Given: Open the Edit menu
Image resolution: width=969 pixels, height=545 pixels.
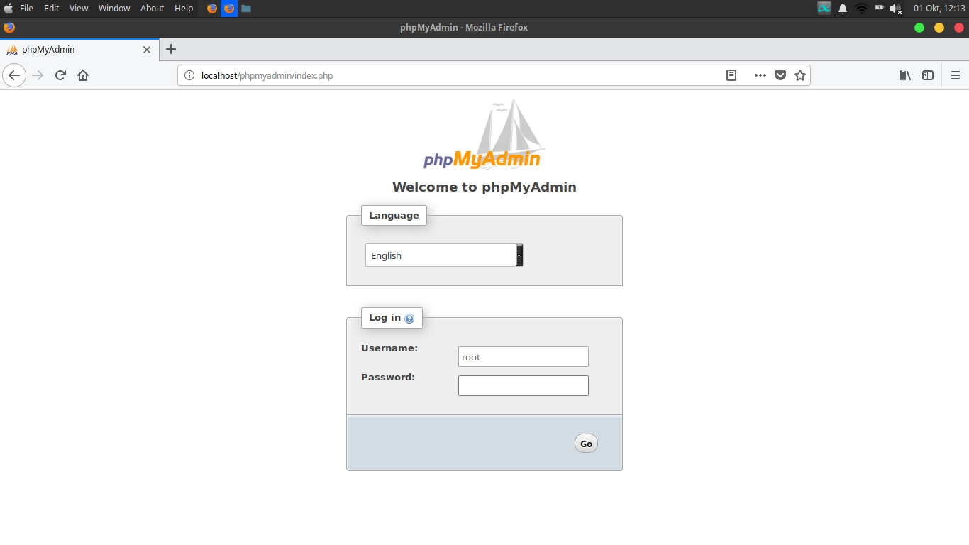Looking at the screenshot, I should pos(51,9).
